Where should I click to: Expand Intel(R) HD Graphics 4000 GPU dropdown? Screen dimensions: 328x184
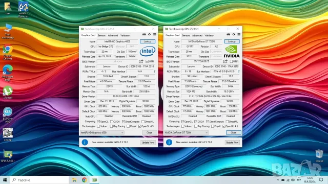[x=102, y=132]
